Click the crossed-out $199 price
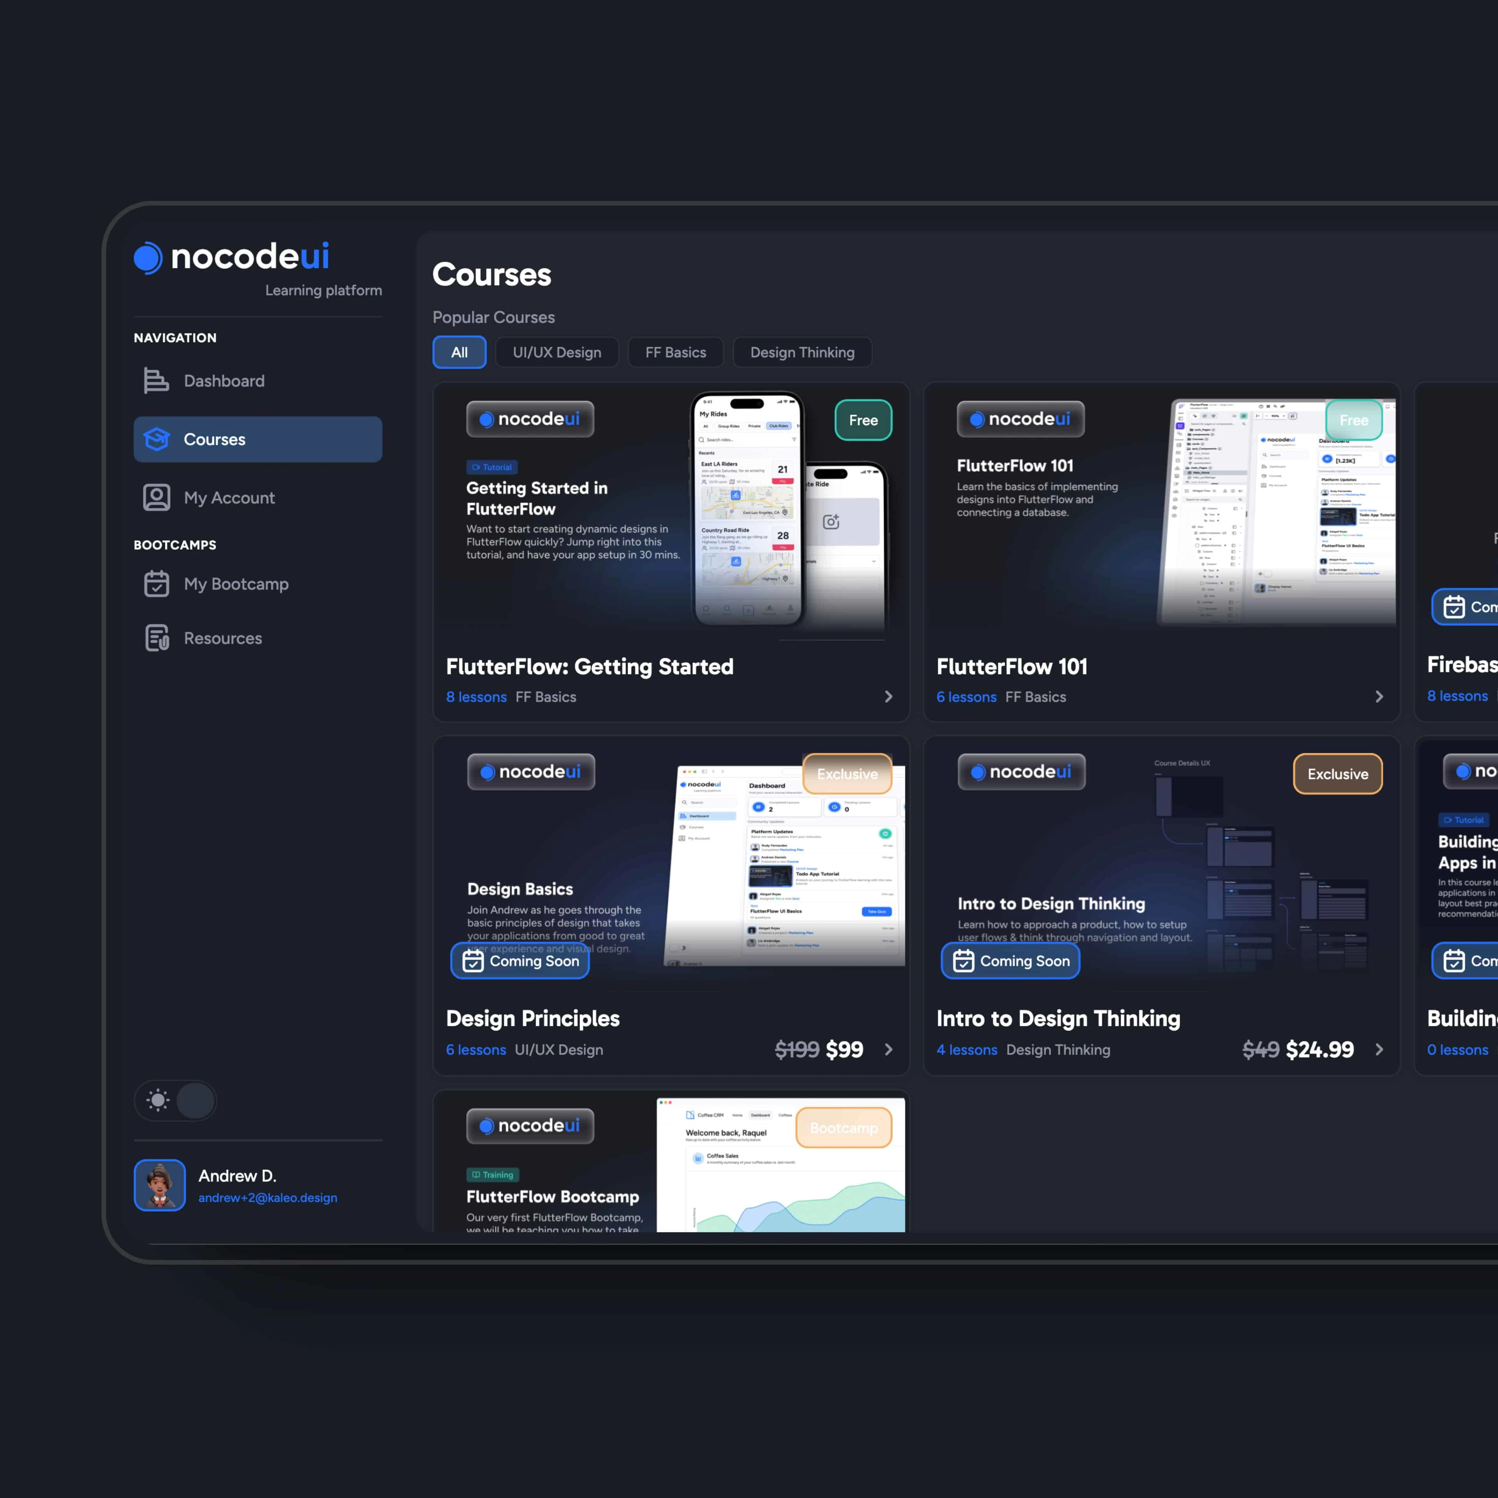Viewport: 1498px width, 1498px height. [797, 1049]
